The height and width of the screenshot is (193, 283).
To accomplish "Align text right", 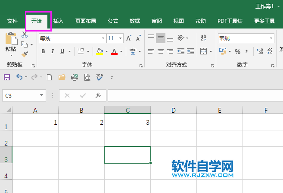I will 170,51.
